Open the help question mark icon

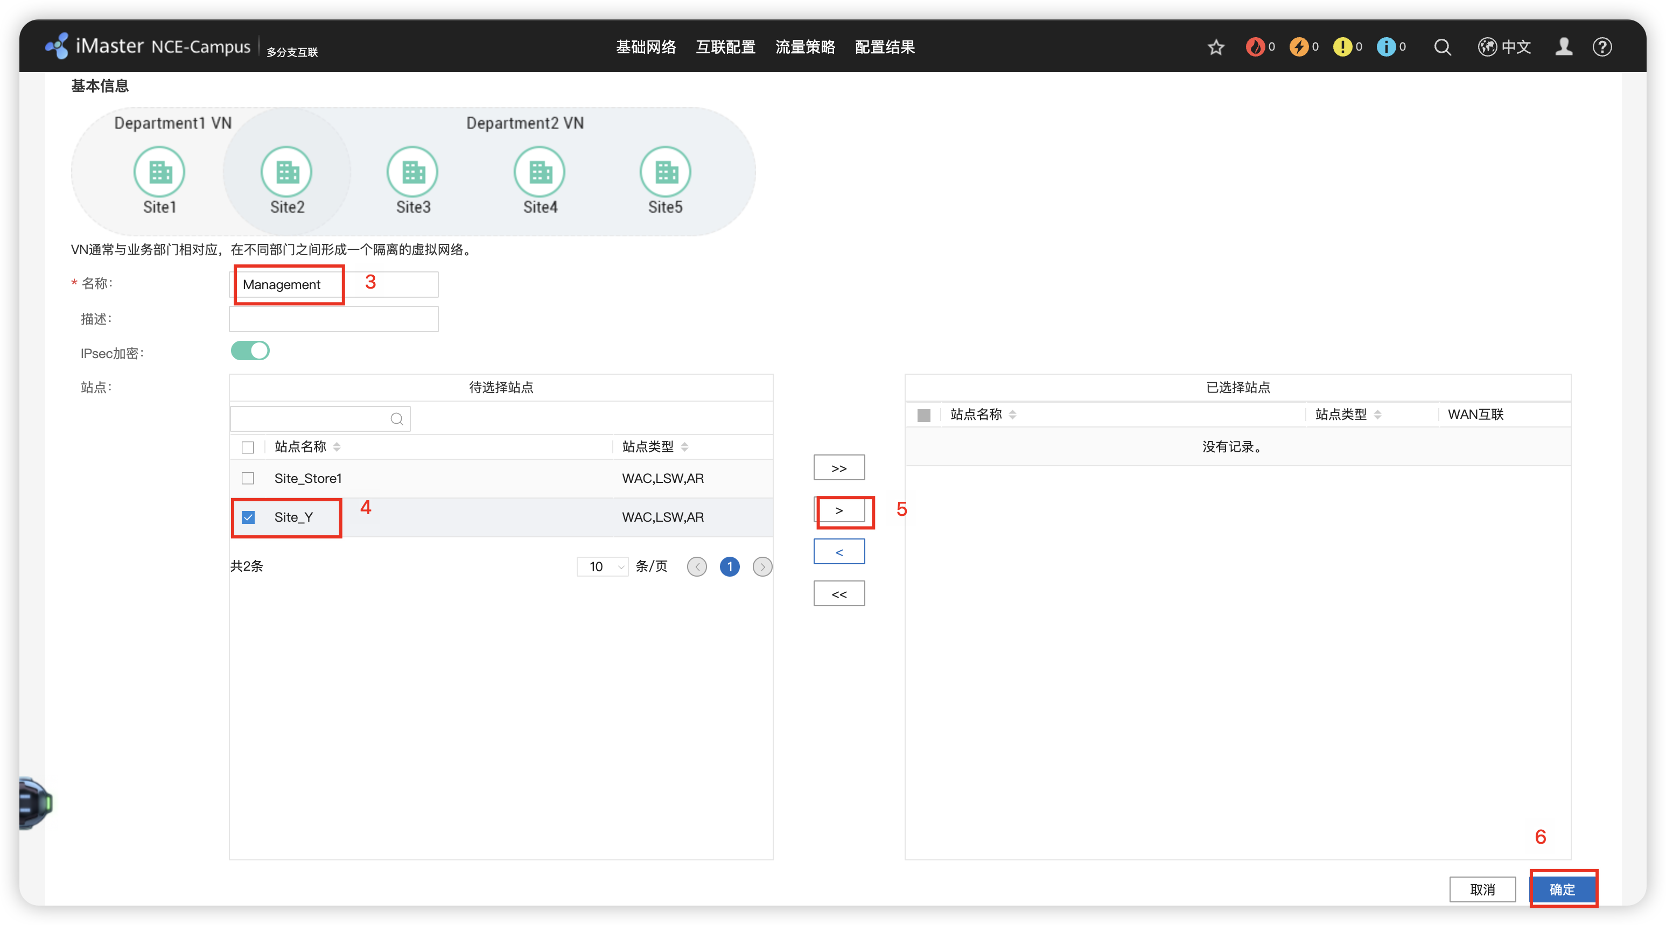pyautogui.click(x=1602, y=47)
